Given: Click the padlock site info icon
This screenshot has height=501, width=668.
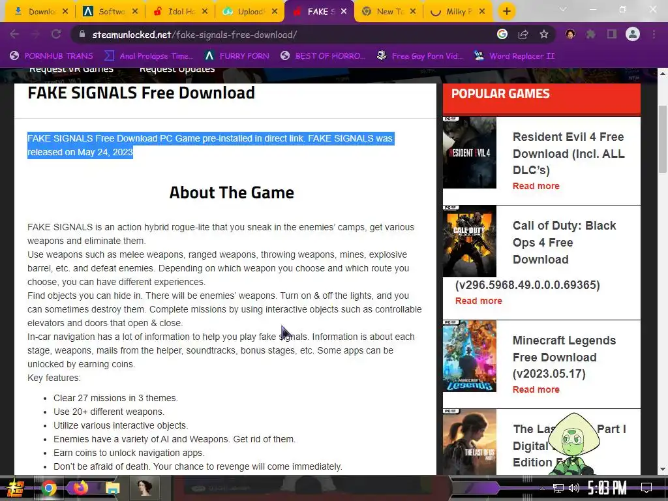Looking at the screenshot, I should tap(82, 34).
